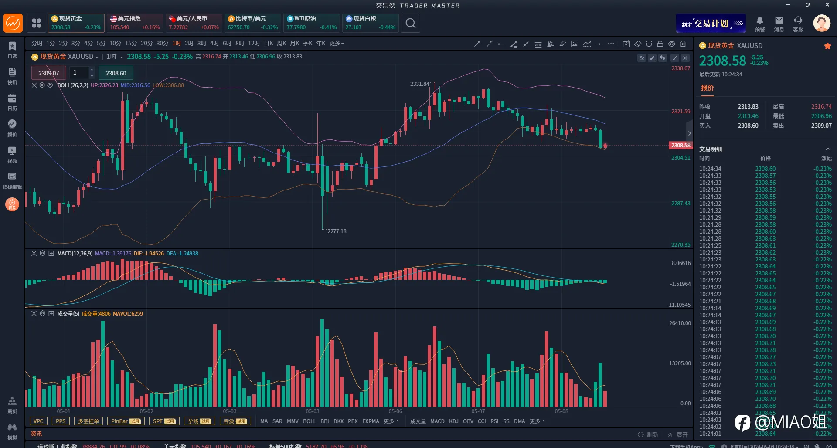Expand more drawing tools ellipsis
This screenshot has width=837, height=448.
[x=611, y=44]
